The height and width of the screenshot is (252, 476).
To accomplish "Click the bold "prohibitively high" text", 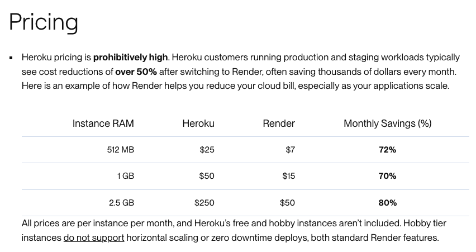I will click(x=131, y=58).
